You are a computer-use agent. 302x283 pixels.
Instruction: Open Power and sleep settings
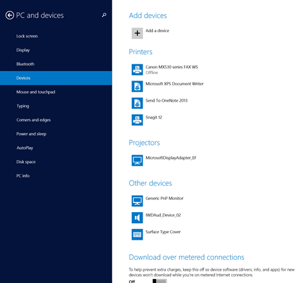(56, 134)
